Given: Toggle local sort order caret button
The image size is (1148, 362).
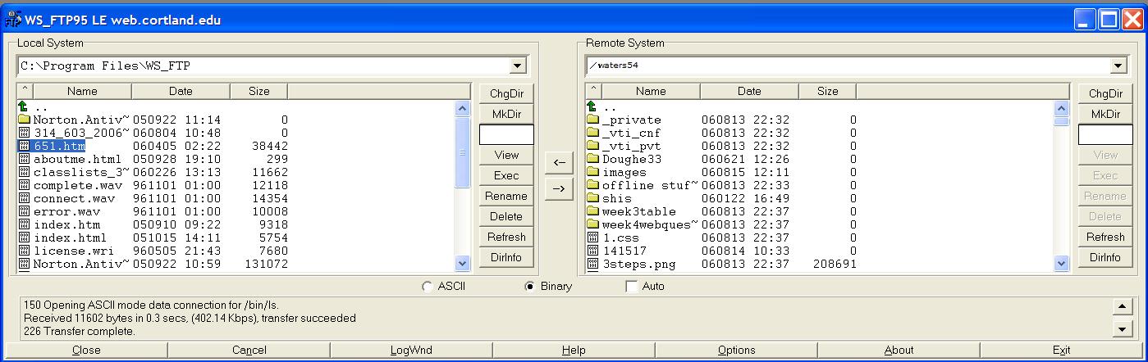Looking at the screenshot, I should 25,91.
